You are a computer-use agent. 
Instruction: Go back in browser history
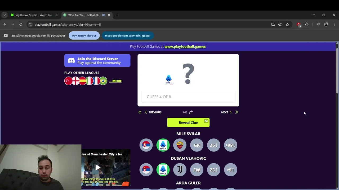point(5,25)
